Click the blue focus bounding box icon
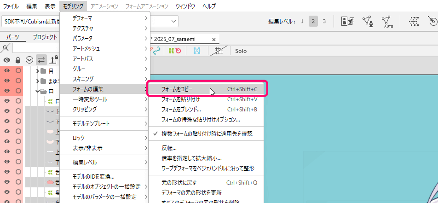438x203 pixels. point(197,51)
